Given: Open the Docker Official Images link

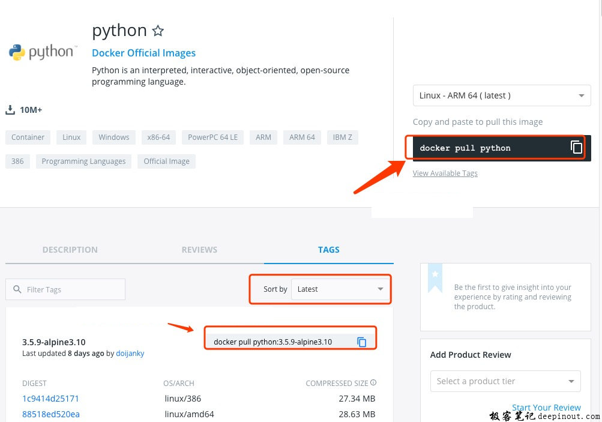Looking at the screenshot, I should [x=143, y=53].
